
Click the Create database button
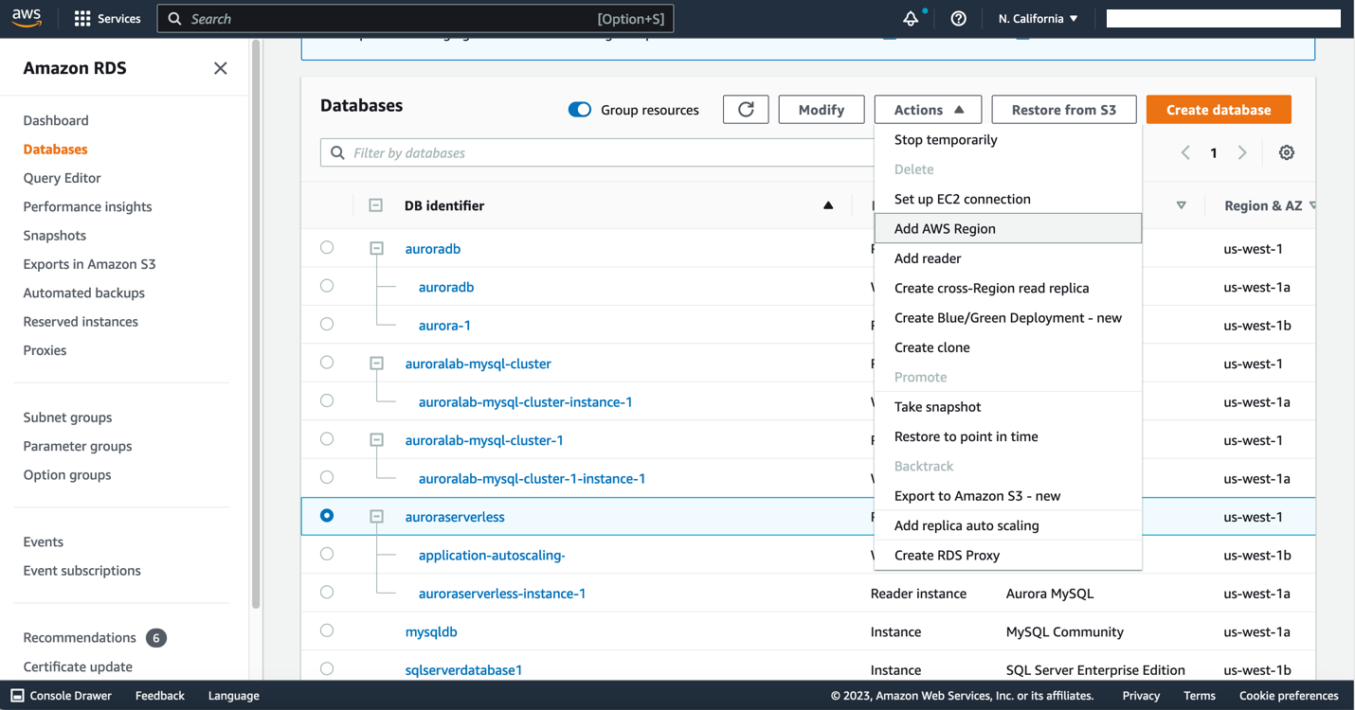[1219, 110]
